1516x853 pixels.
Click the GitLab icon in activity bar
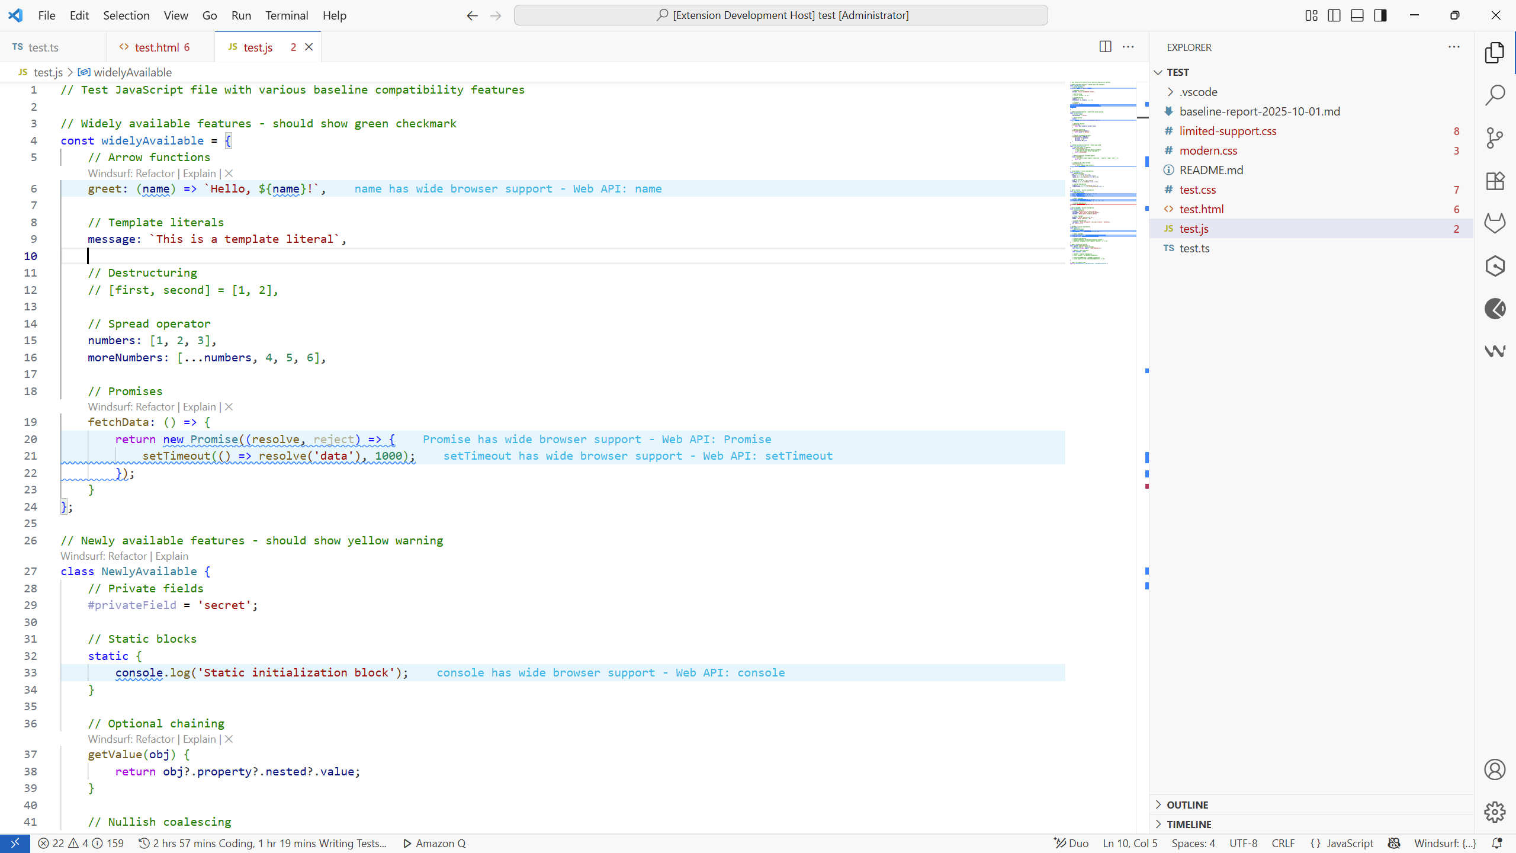tap(1495, 223)
